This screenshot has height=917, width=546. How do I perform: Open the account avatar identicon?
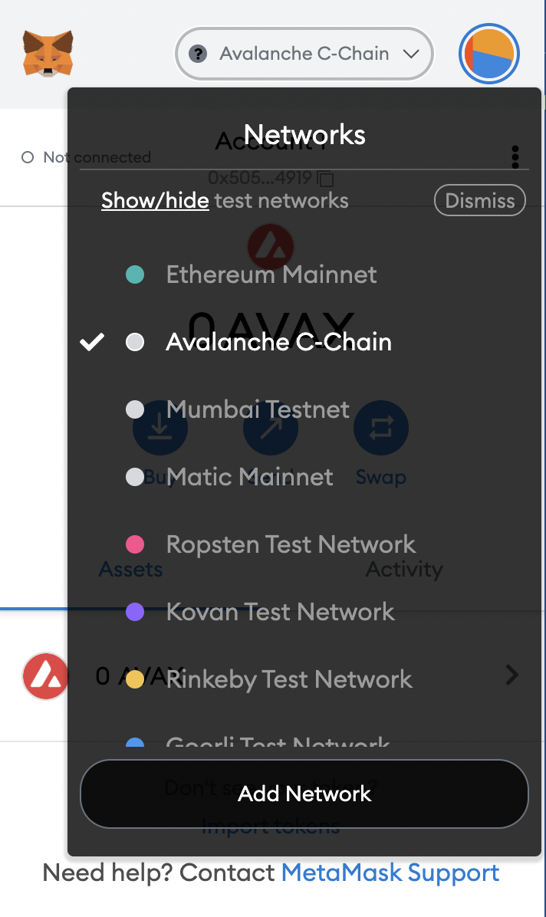click(x=489, y=54)
